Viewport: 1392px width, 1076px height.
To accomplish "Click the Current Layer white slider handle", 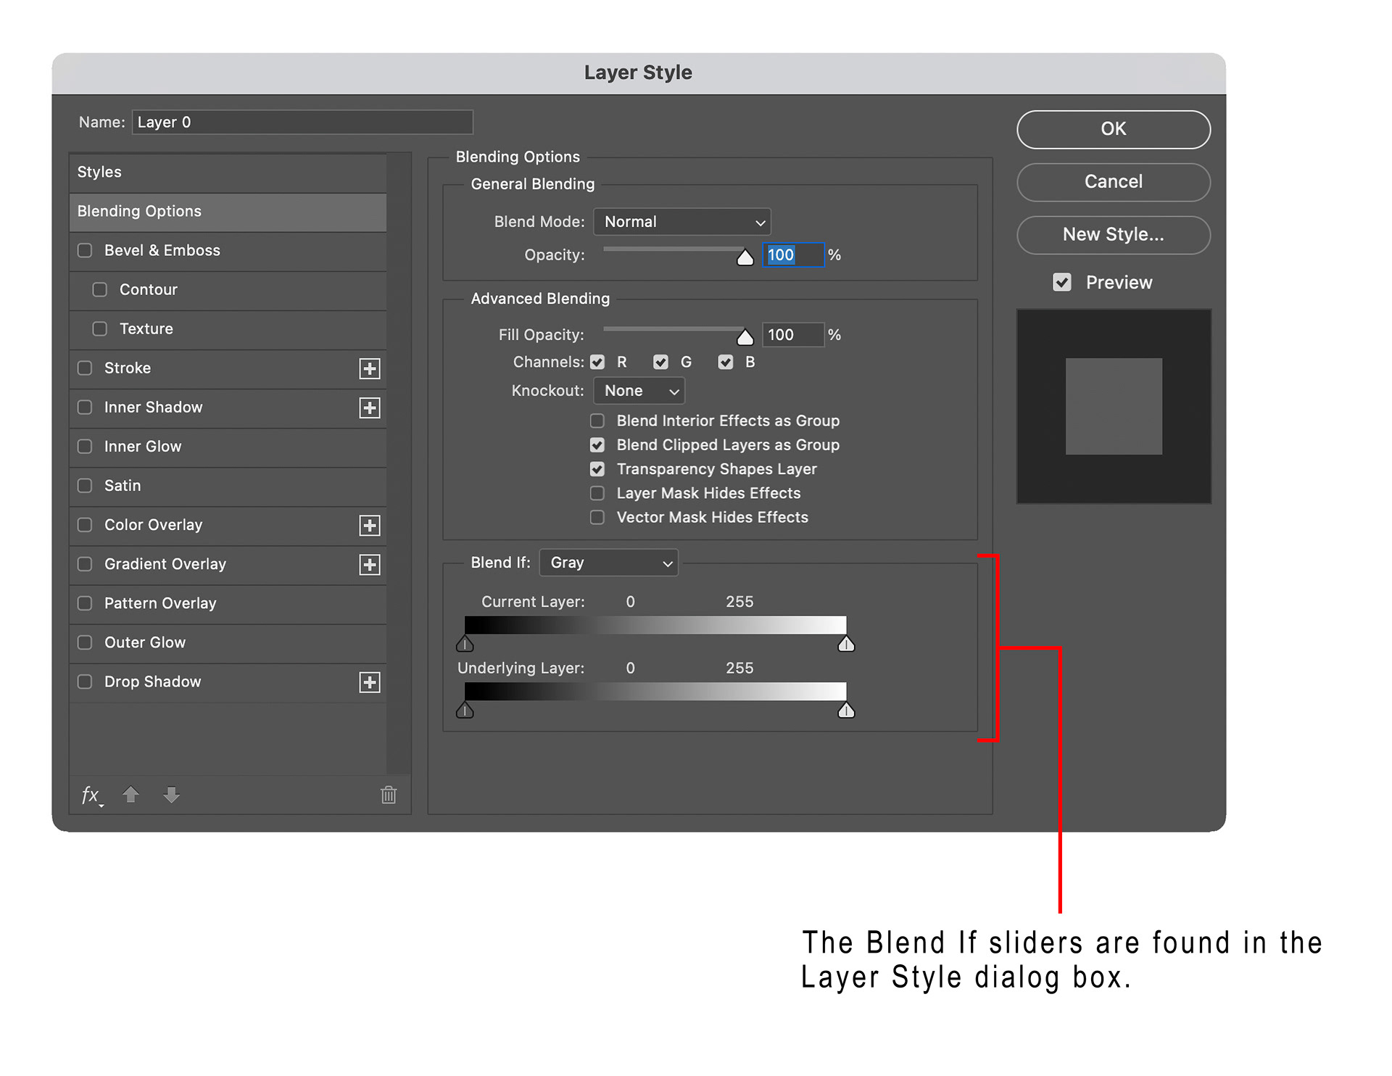I will tap(846, 644).
